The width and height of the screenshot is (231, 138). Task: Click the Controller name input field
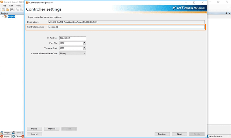click(x=126, y=27)
